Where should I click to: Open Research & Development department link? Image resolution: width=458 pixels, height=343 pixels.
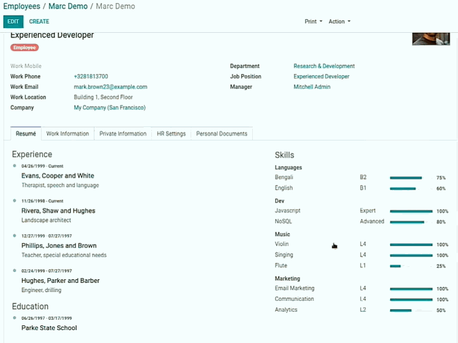pos(324,66)
